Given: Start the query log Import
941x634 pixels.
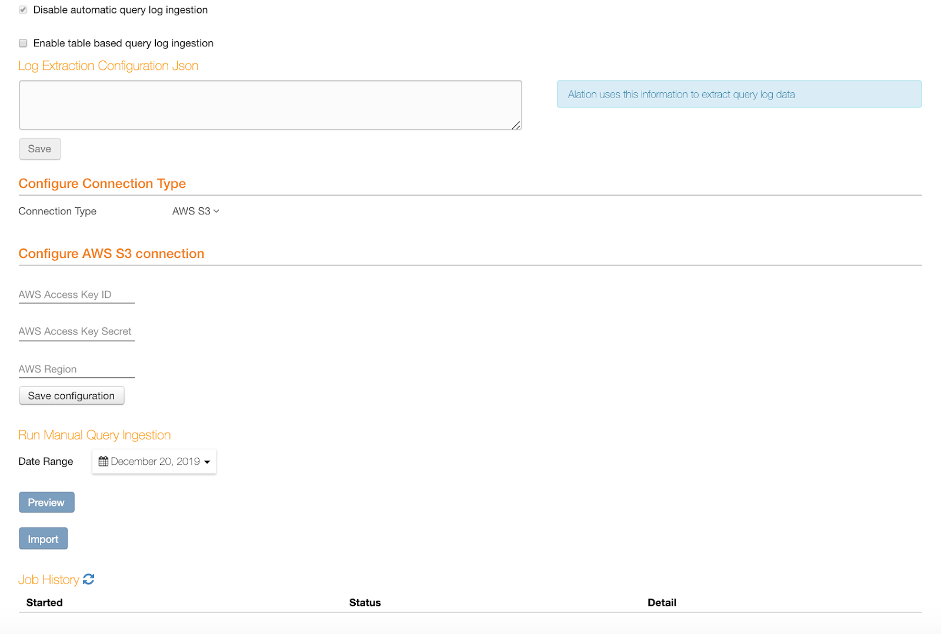Looking at the screenshot, I should pos(44,539).
